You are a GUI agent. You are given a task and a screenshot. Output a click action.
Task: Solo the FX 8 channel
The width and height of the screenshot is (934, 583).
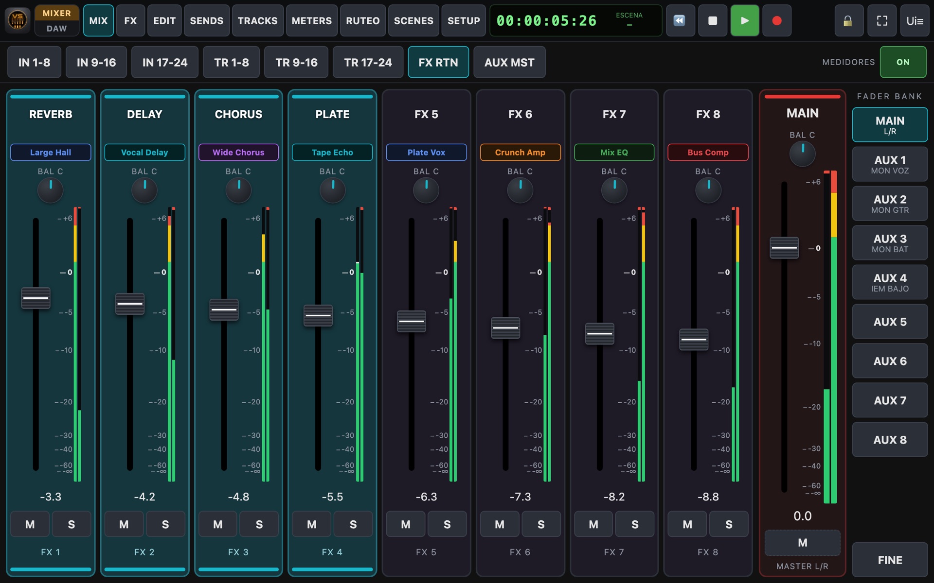pyautogui.click(x=729, y=524)
